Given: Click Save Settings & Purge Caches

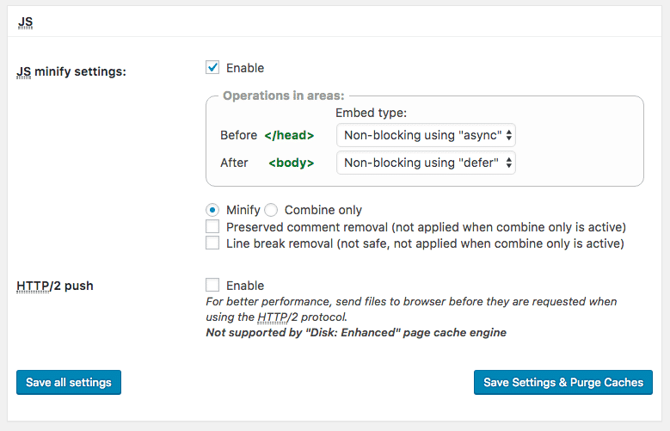Looking at the screenshot, I should [563, 382].
